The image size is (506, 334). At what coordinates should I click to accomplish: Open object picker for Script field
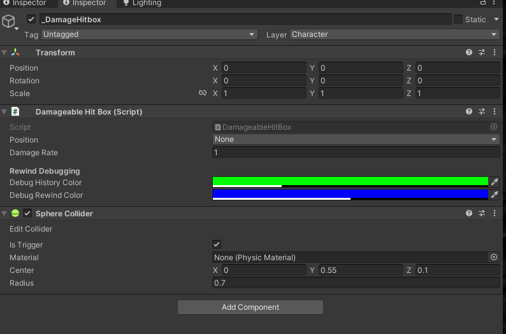(494, 127)
